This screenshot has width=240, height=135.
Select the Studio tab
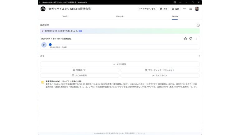(175, 17)
